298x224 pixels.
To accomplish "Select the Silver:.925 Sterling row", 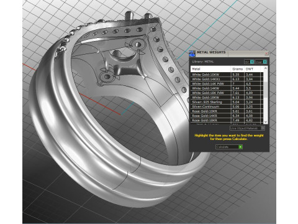I will tap(227, 102).
